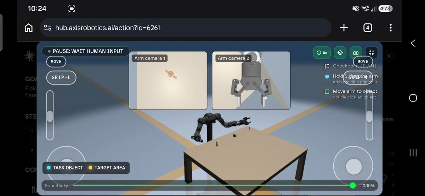Click the PAUSE: WAIT HUMAN INPUT status pill
425x196 pixels.
(85, 51)
